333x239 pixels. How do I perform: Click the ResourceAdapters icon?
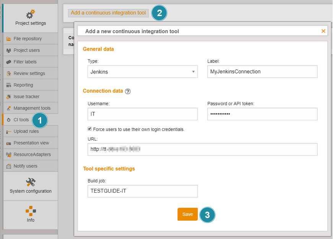[8, 155]
